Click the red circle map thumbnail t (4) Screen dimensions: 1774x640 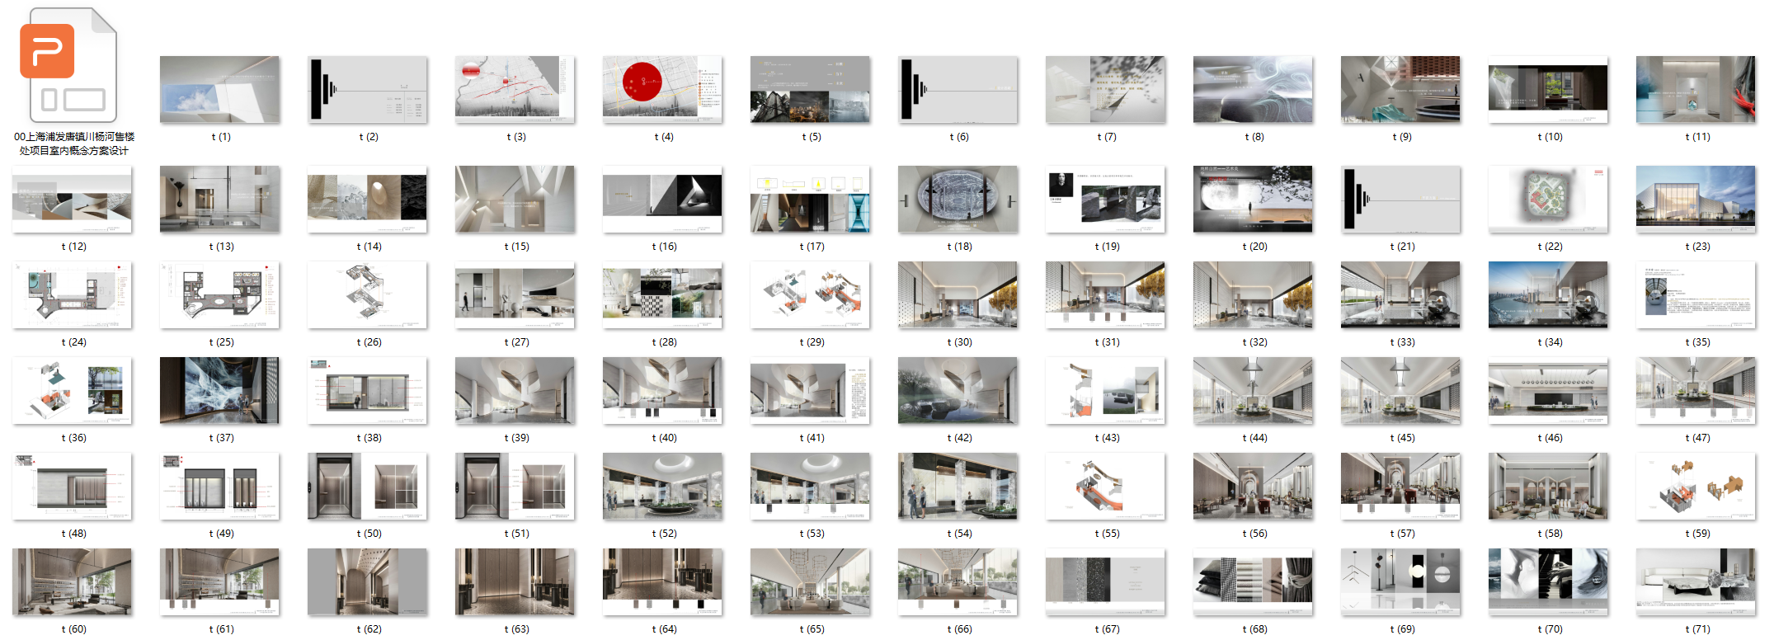[662, 90]
